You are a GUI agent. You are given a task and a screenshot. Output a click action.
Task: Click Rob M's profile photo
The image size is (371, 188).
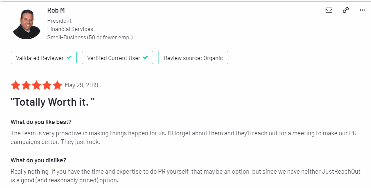pos(26,24)
